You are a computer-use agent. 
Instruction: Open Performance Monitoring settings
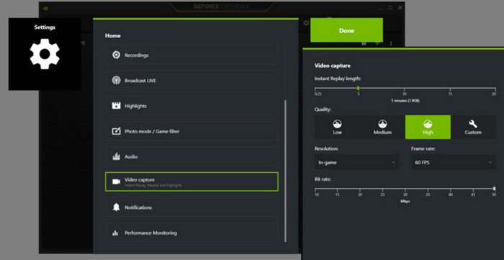[192, 233]
